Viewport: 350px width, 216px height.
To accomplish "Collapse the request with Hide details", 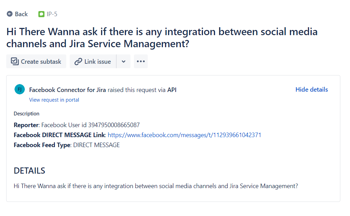I will click(x=311, y=90).
